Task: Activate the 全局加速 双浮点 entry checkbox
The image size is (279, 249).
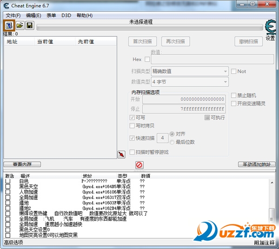Action: 8,197
